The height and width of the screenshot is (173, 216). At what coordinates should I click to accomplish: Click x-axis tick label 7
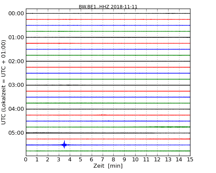pos(102,160)
